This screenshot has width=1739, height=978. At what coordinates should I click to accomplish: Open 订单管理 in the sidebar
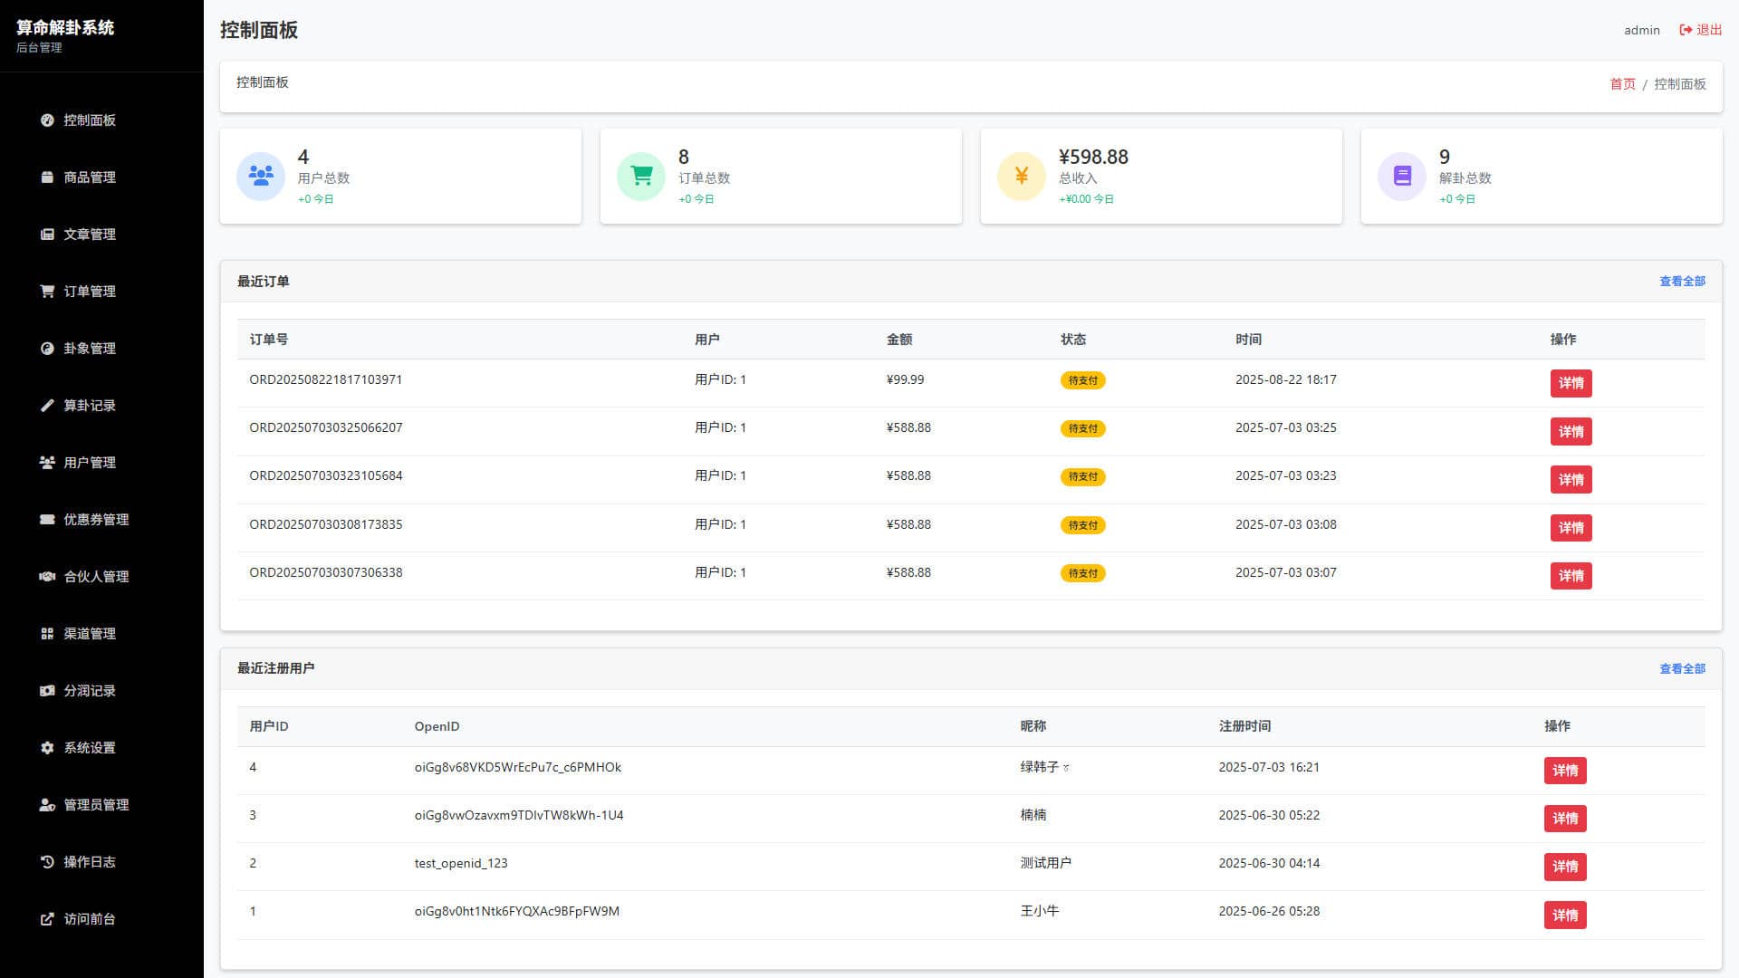[90, 292]
